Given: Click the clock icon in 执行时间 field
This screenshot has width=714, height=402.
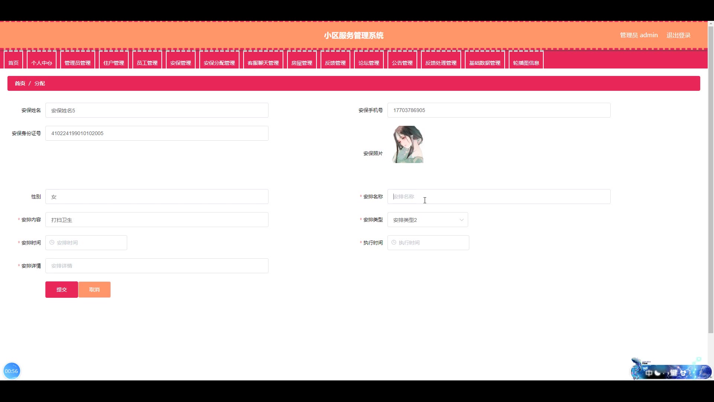Looking at the screenshot, I should tap(394, 242).
